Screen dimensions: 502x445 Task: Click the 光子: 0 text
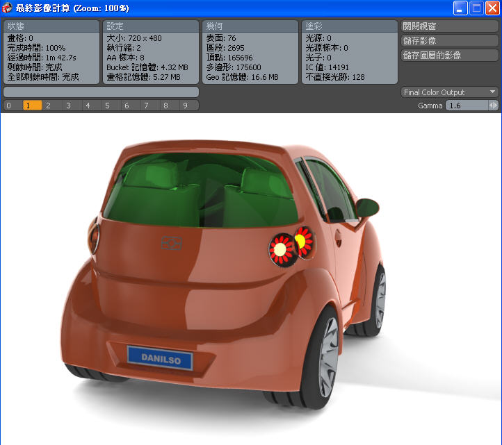[x=318, y=58]
